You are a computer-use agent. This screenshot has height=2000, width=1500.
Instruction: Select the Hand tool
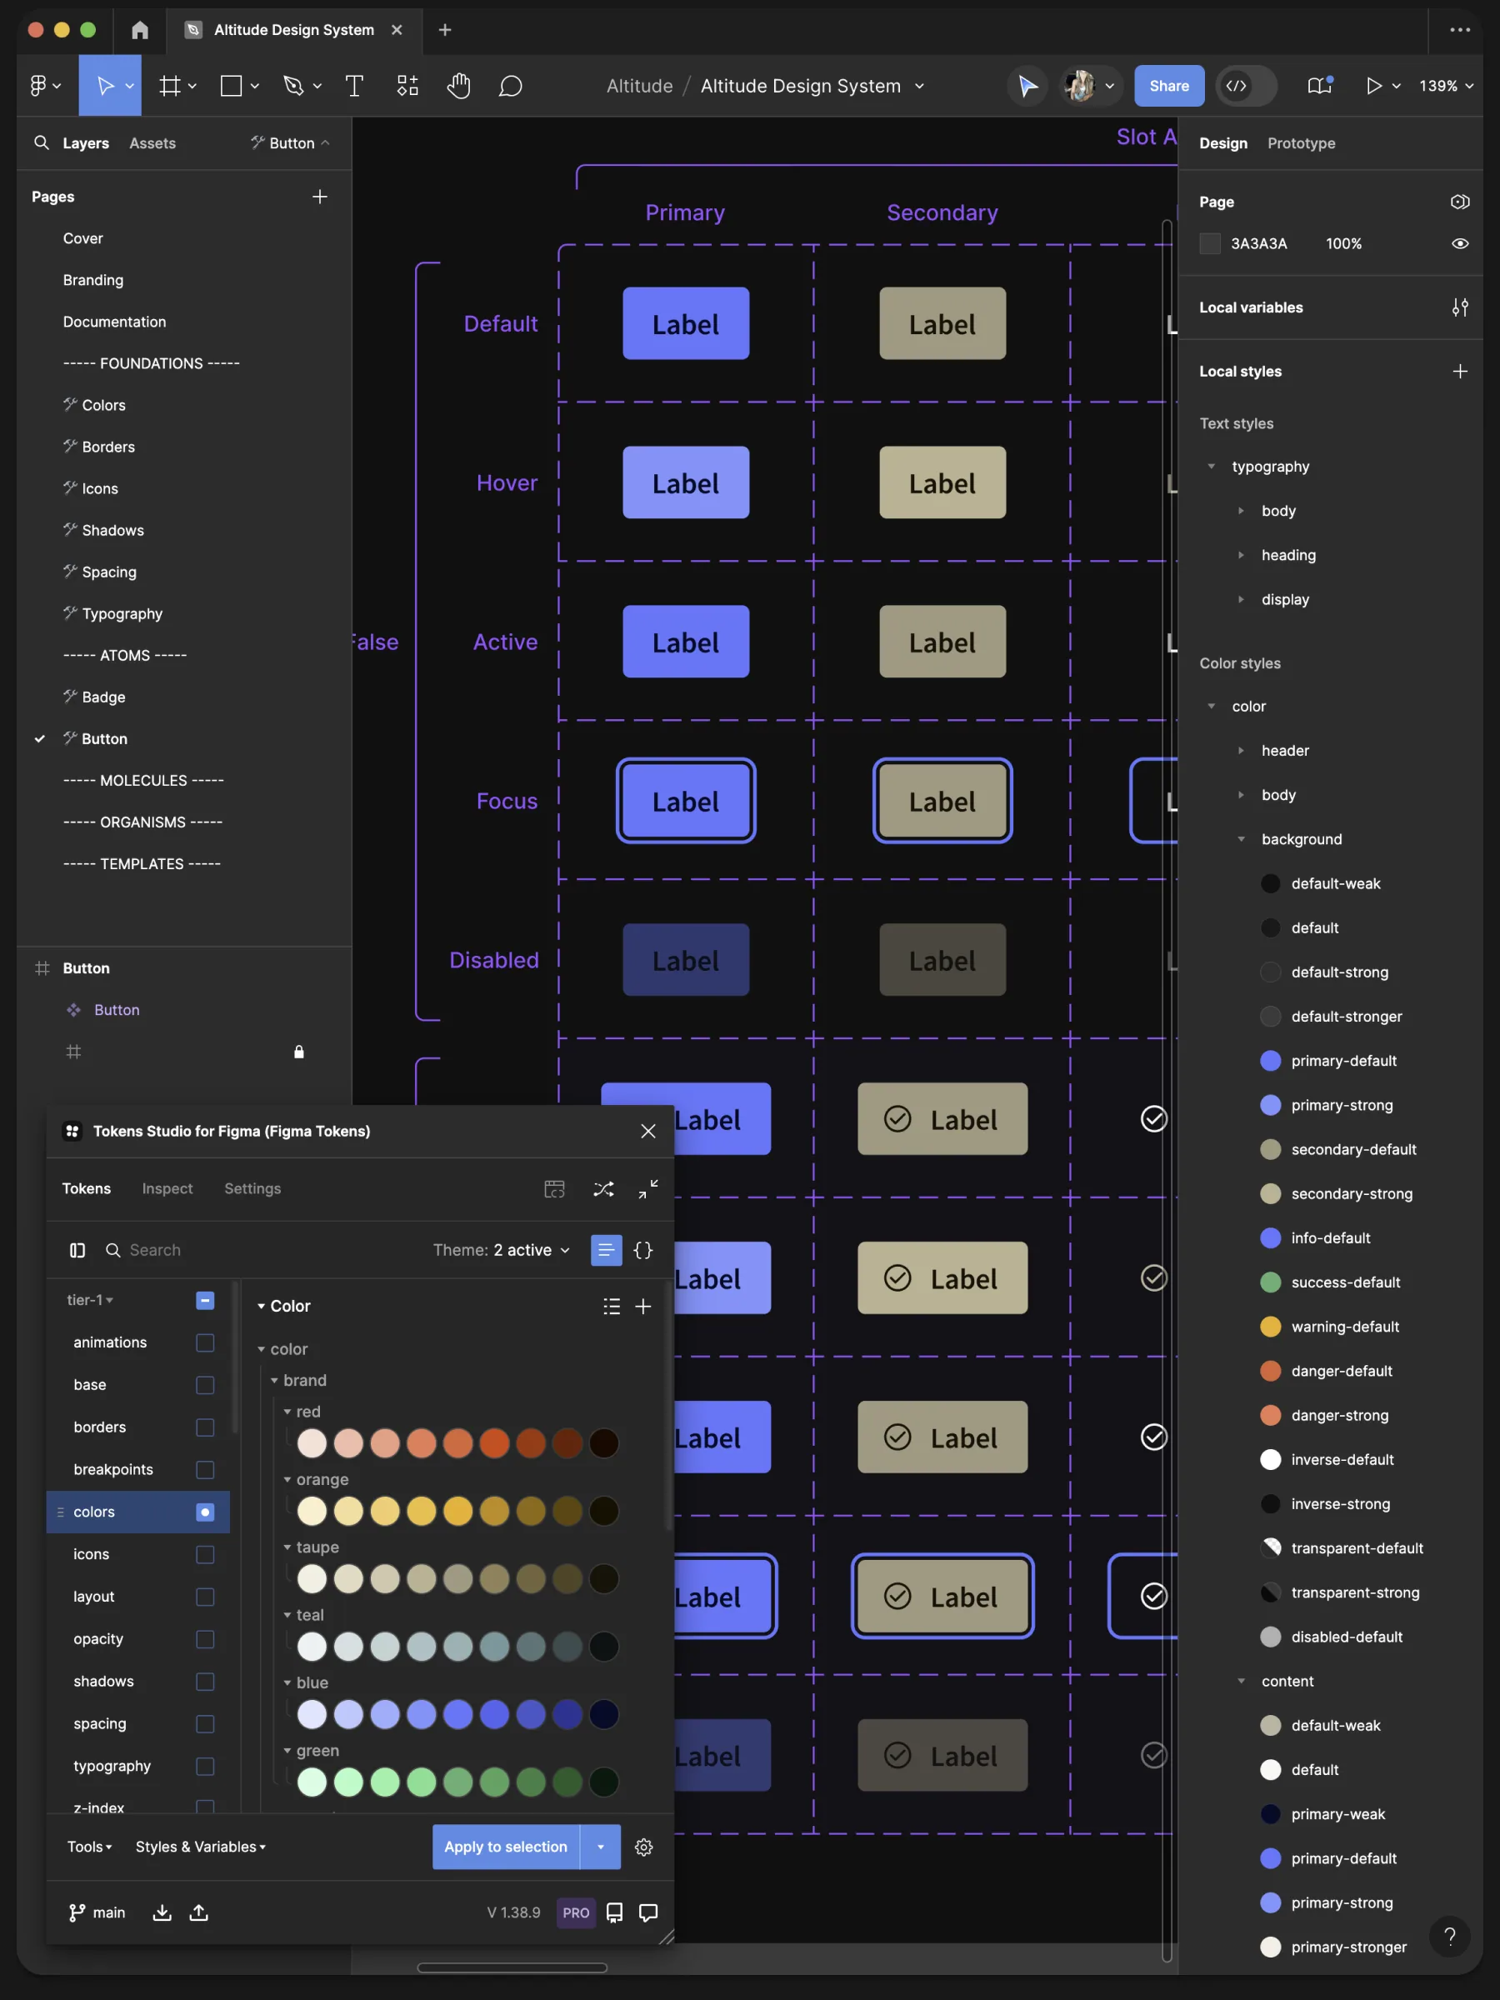[459, 86]
